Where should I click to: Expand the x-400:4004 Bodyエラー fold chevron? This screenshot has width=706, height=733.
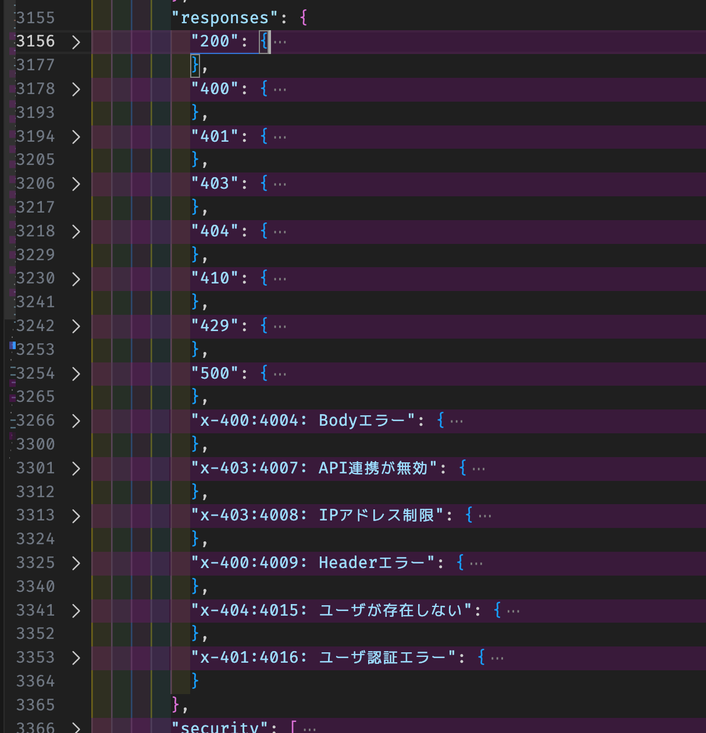coord(76,421)
